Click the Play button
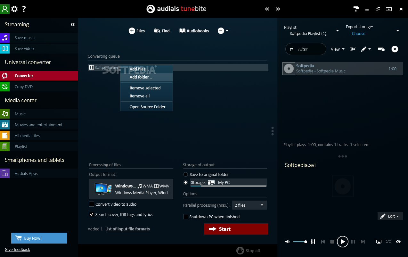The image size is (408, 257). coord(342,242)
